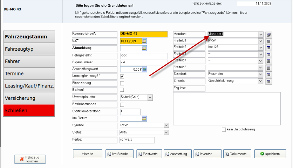
Task: Click the edit-list icon next to Freifeld3
Action: (x=268, y=55)
